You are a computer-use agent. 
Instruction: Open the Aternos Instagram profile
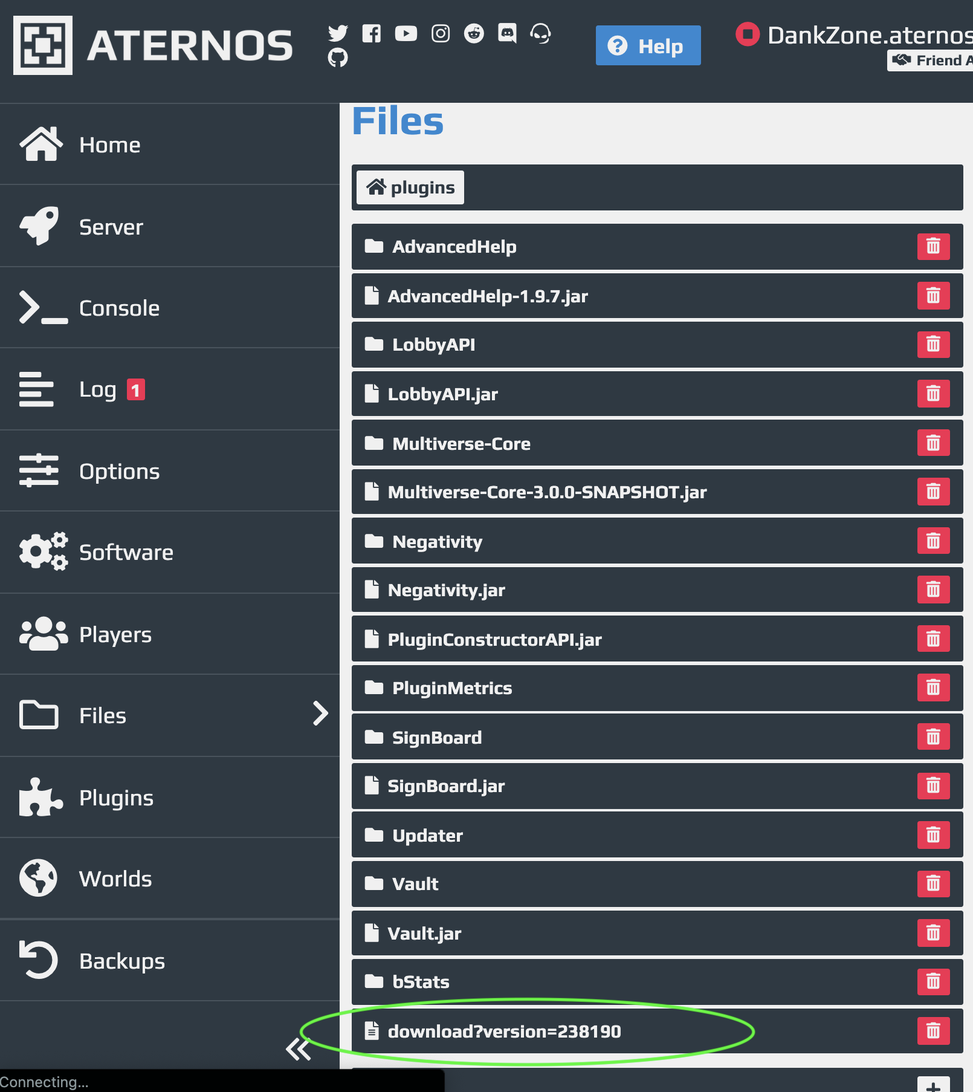pos(441,33)
